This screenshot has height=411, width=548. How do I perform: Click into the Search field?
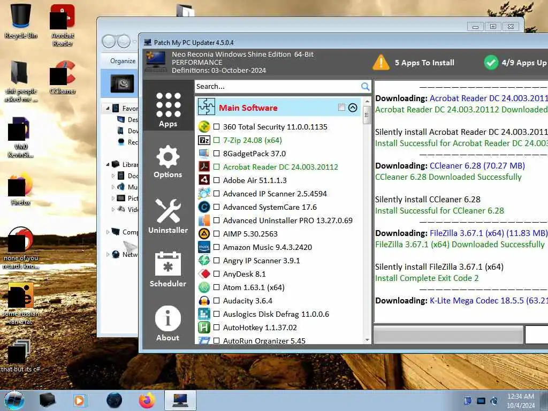[x=278, y=86]
